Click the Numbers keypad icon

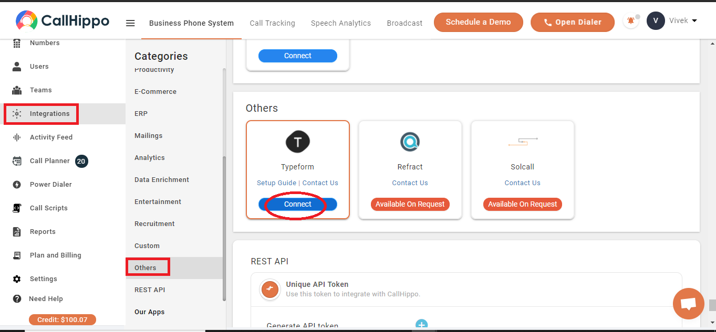point(17,43)
